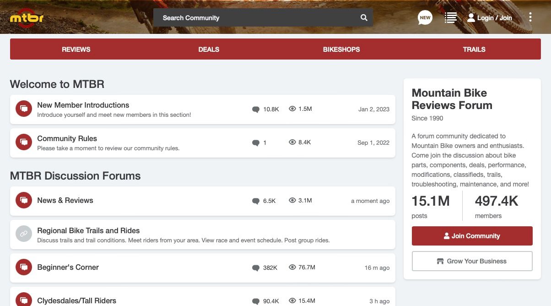
Task: Click the eye icon next to 15.4M
Action: pos(292,301)
